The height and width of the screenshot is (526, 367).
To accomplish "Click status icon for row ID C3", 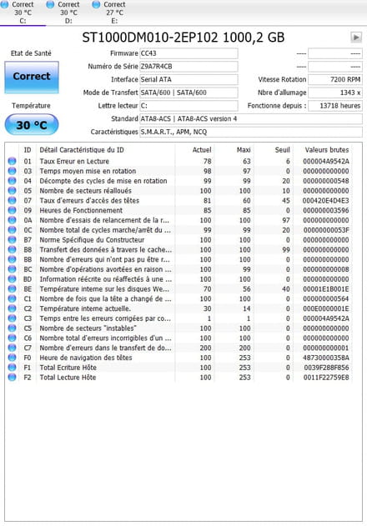I will [x=12, y=318].
